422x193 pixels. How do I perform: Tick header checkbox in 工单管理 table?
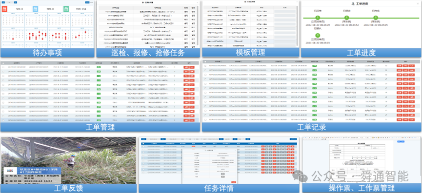[x=3, y=63]
